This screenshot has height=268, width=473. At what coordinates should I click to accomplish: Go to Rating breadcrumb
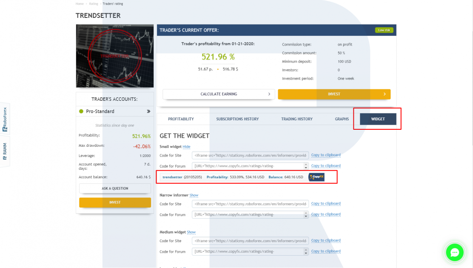pos(94,4)
